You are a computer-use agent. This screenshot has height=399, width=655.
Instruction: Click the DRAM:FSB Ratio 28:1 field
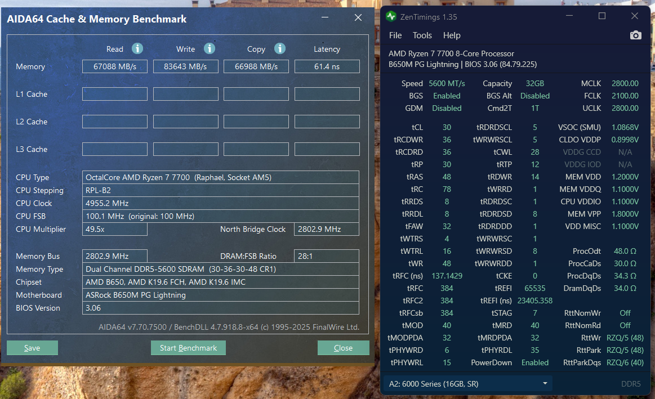pos(327,256)
